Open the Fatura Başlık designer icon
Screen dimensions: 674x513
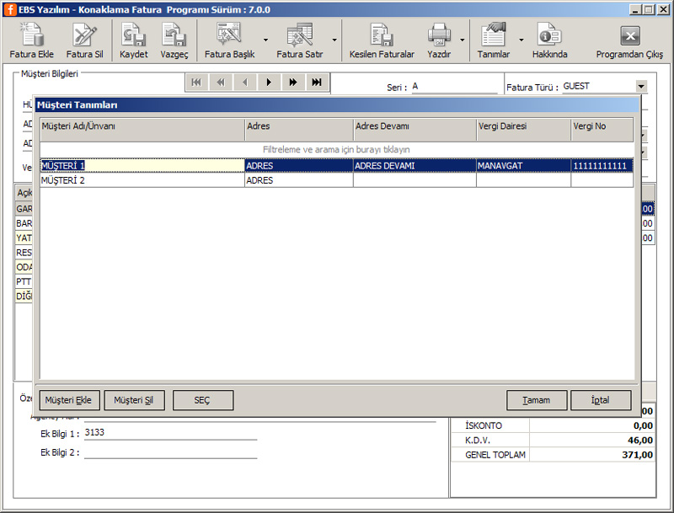pyautogui.click(x=229, y=35)
